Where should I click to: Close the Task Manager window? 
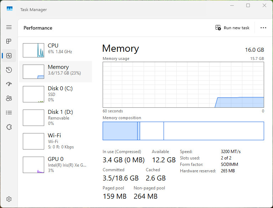pyautogui.click(x=264, y=5)
